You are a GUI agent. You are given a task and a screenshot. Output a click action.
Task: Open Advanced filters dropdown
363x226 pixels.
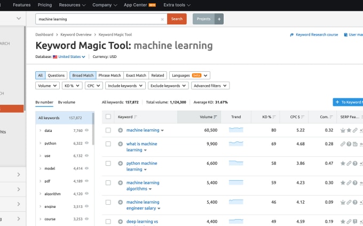(x=210, y=86)
